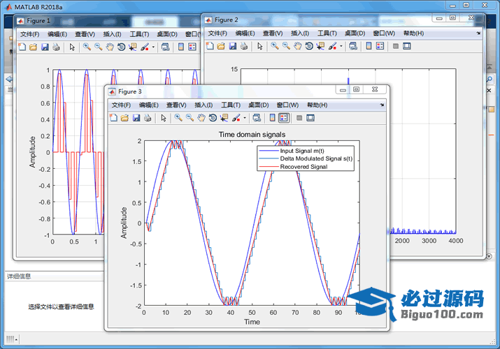The height and width of the screenshot is (349, 500).
Task: Click Show Plot Tools icon in Figure 3
Action: click(x=310, y=118)
